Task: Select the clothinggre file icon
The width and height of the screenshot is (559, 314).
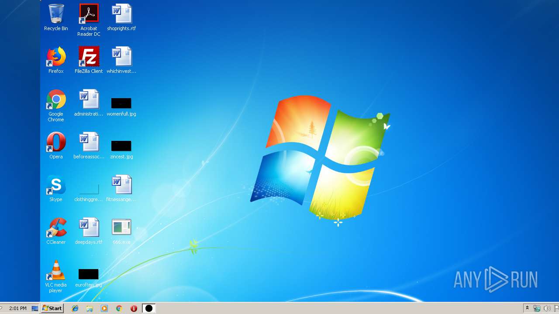Action: click(x=89, y=192)
